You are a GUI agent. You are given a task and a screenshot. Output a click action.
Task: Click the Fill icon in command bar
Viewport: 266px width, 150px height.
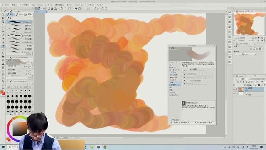pyautogui.click(x=76, y=8)
